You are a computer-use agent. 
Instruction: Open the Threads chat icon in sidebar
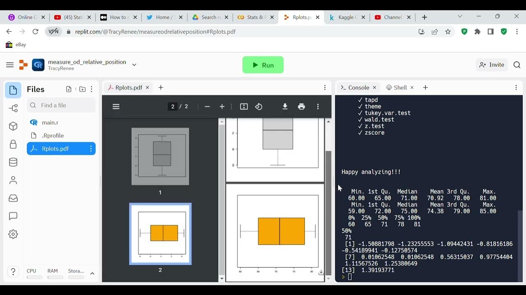[13, 216]
